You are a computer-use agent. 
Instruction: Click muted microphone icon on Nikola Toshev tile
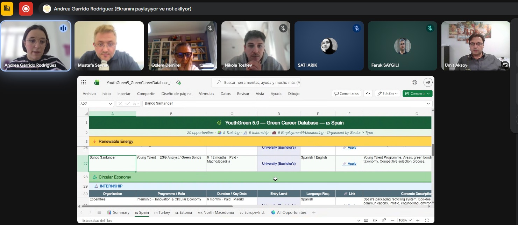coord(283,28)
